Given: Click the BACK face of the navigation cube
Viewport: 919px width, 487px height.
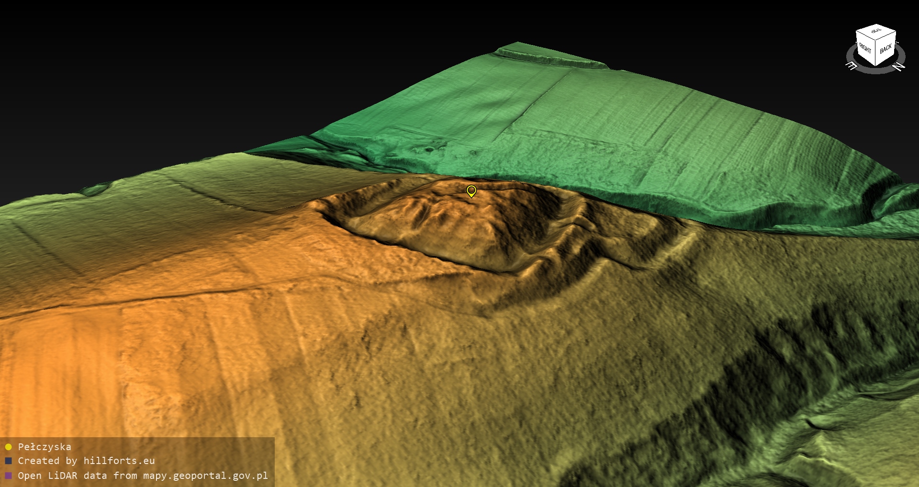Looking at the screenshot, I should coord(885,49).
